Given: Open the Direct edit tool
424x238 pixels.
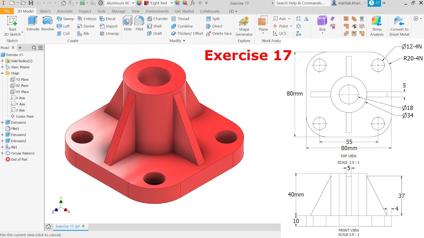Looking at the screenshot, I should [214, 26].
